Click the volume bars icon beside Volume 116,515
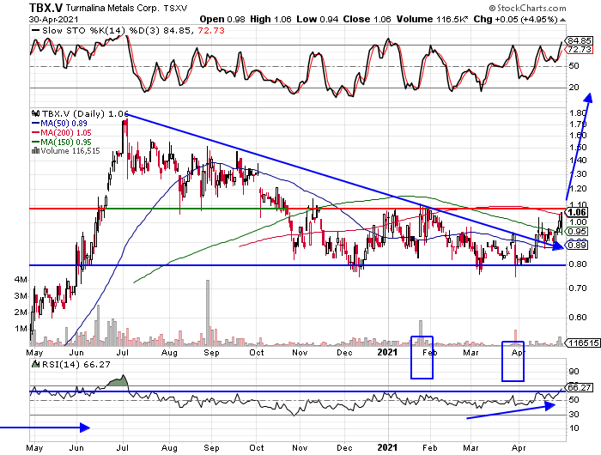601x455 pixels. tap(36, 150)
